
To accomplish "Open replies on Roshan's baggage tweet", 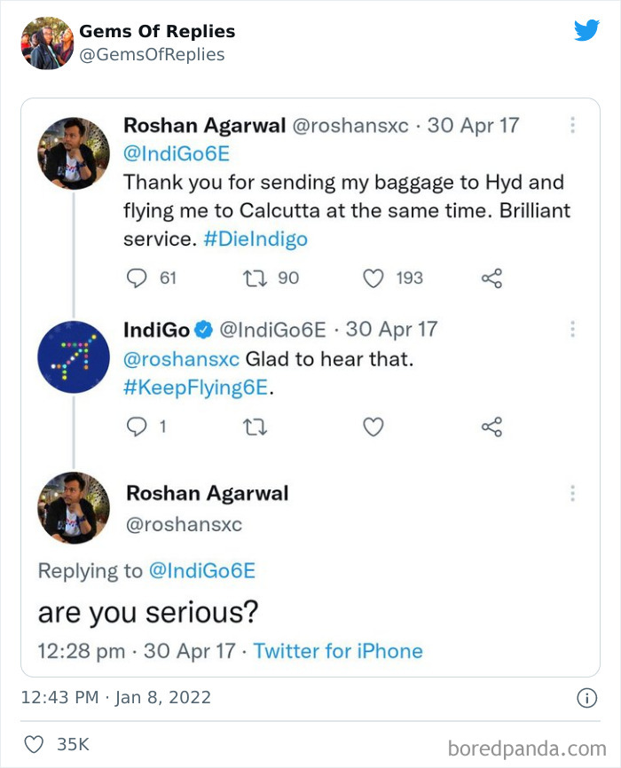I will pos(137,278).
